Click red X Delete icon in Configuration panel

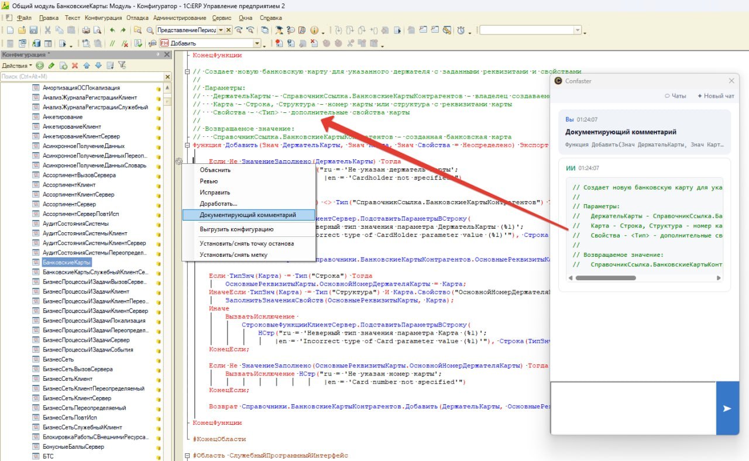(x=75, y=66)
